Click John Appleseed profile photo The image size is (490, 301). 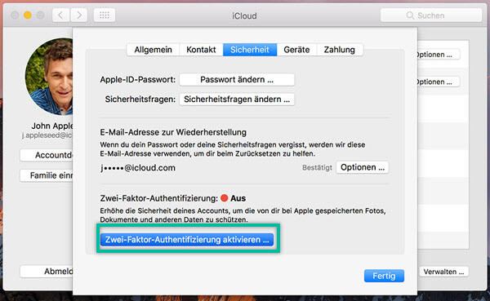pos(49,77)
